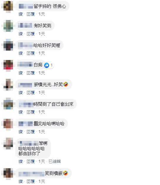Screen dimensions: 160x185
Task: Click the laughing emoji in 飯噴光光 comment
Action: (66, 84)
